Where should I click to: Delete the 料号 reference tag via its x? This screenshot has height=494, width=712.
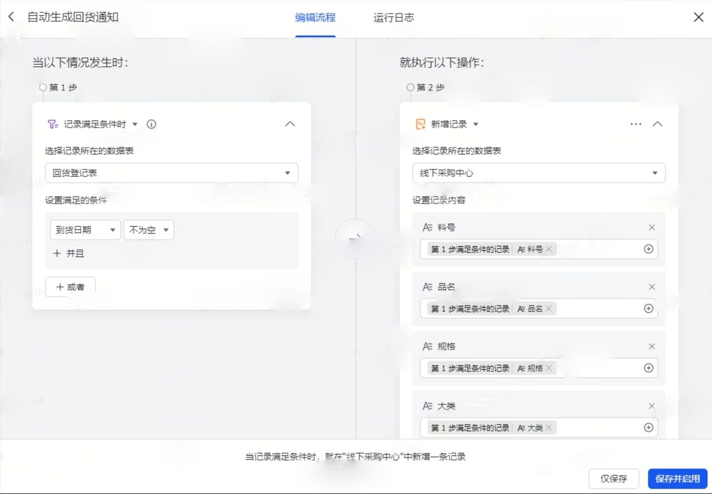548,249
